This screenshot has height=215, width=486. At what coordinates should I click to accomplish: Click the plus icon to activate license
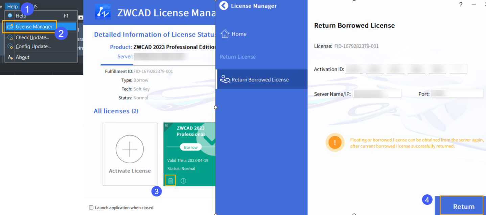(x=130, y=149)
